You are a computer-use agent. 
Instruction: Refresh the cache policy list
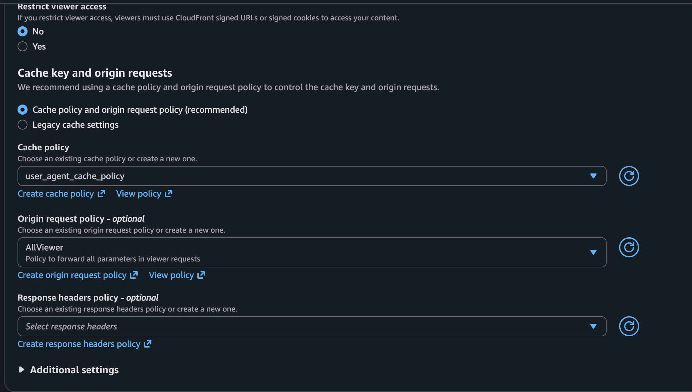[629, 176]
